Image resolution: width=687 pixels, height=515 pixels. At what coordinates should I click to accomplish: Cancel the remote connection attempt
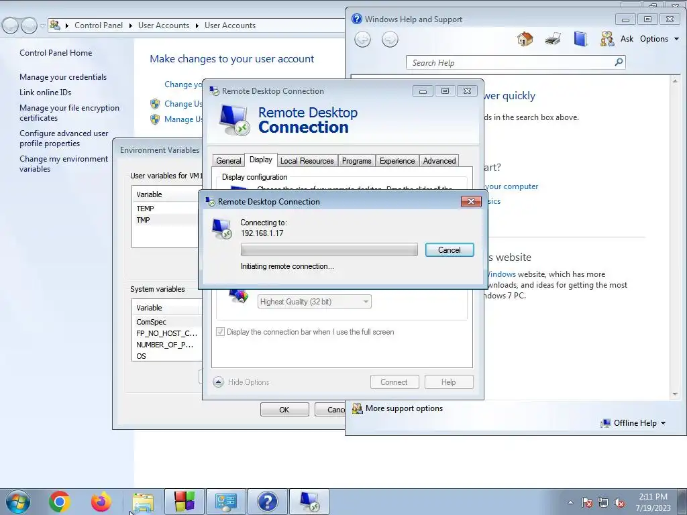[x=449, y=249]
